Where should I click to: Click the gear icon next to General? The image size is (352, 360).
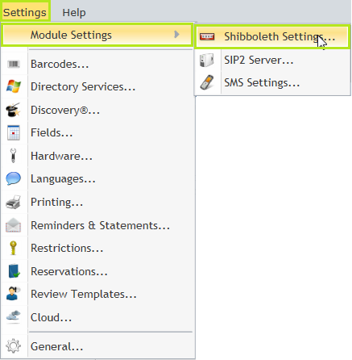[x=13, y=346]
